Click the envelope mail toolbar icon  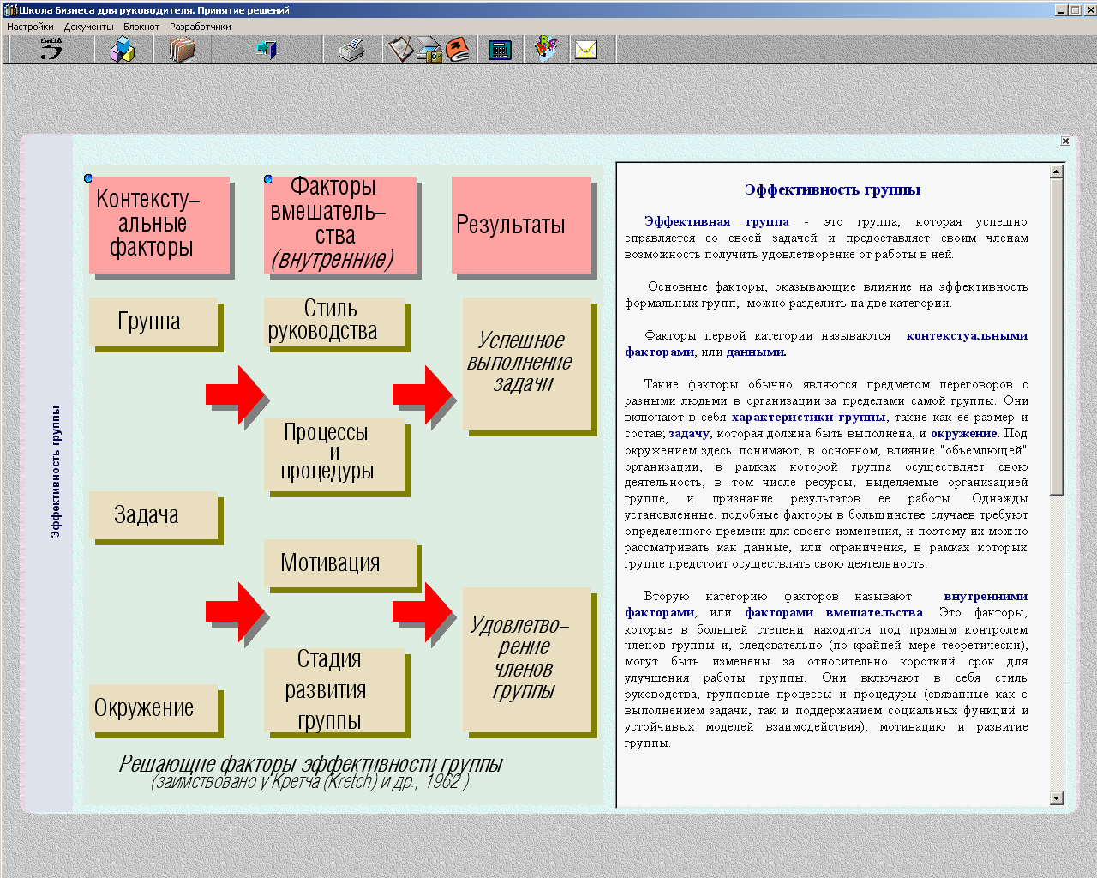point(586,50)
